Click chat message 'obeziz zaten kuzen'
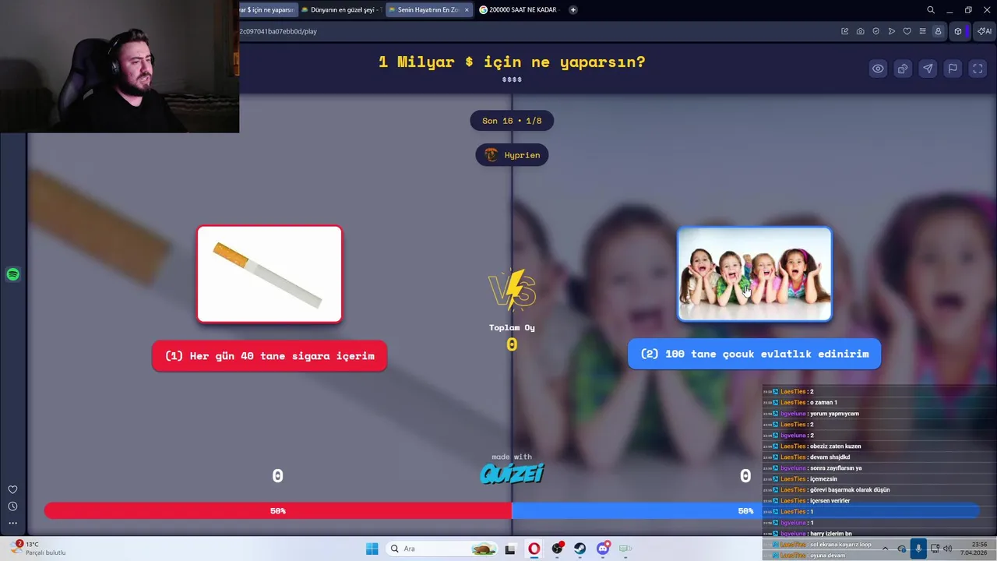 835,446
